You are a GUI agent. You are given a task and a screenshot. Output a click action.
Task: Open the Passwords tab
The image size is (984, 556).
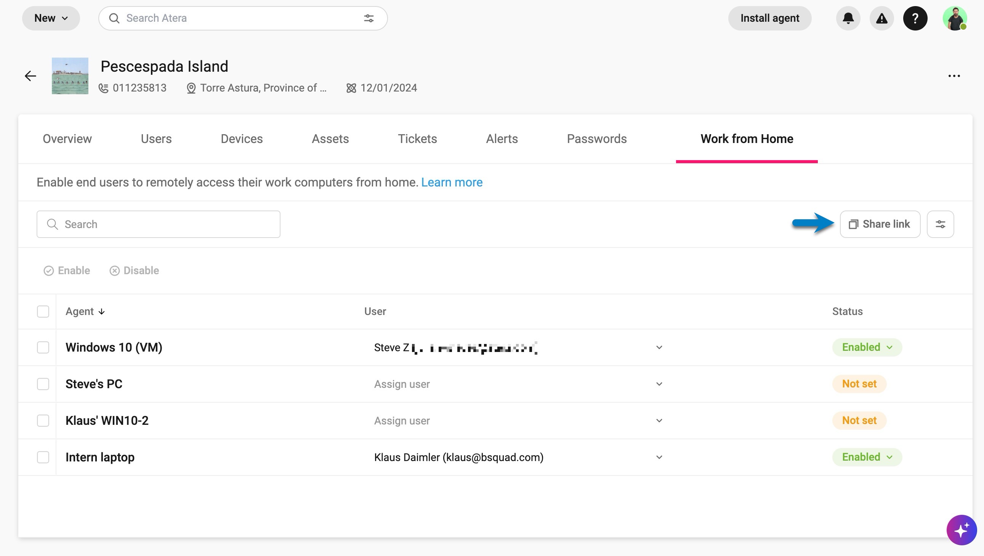tap(597, 139)
